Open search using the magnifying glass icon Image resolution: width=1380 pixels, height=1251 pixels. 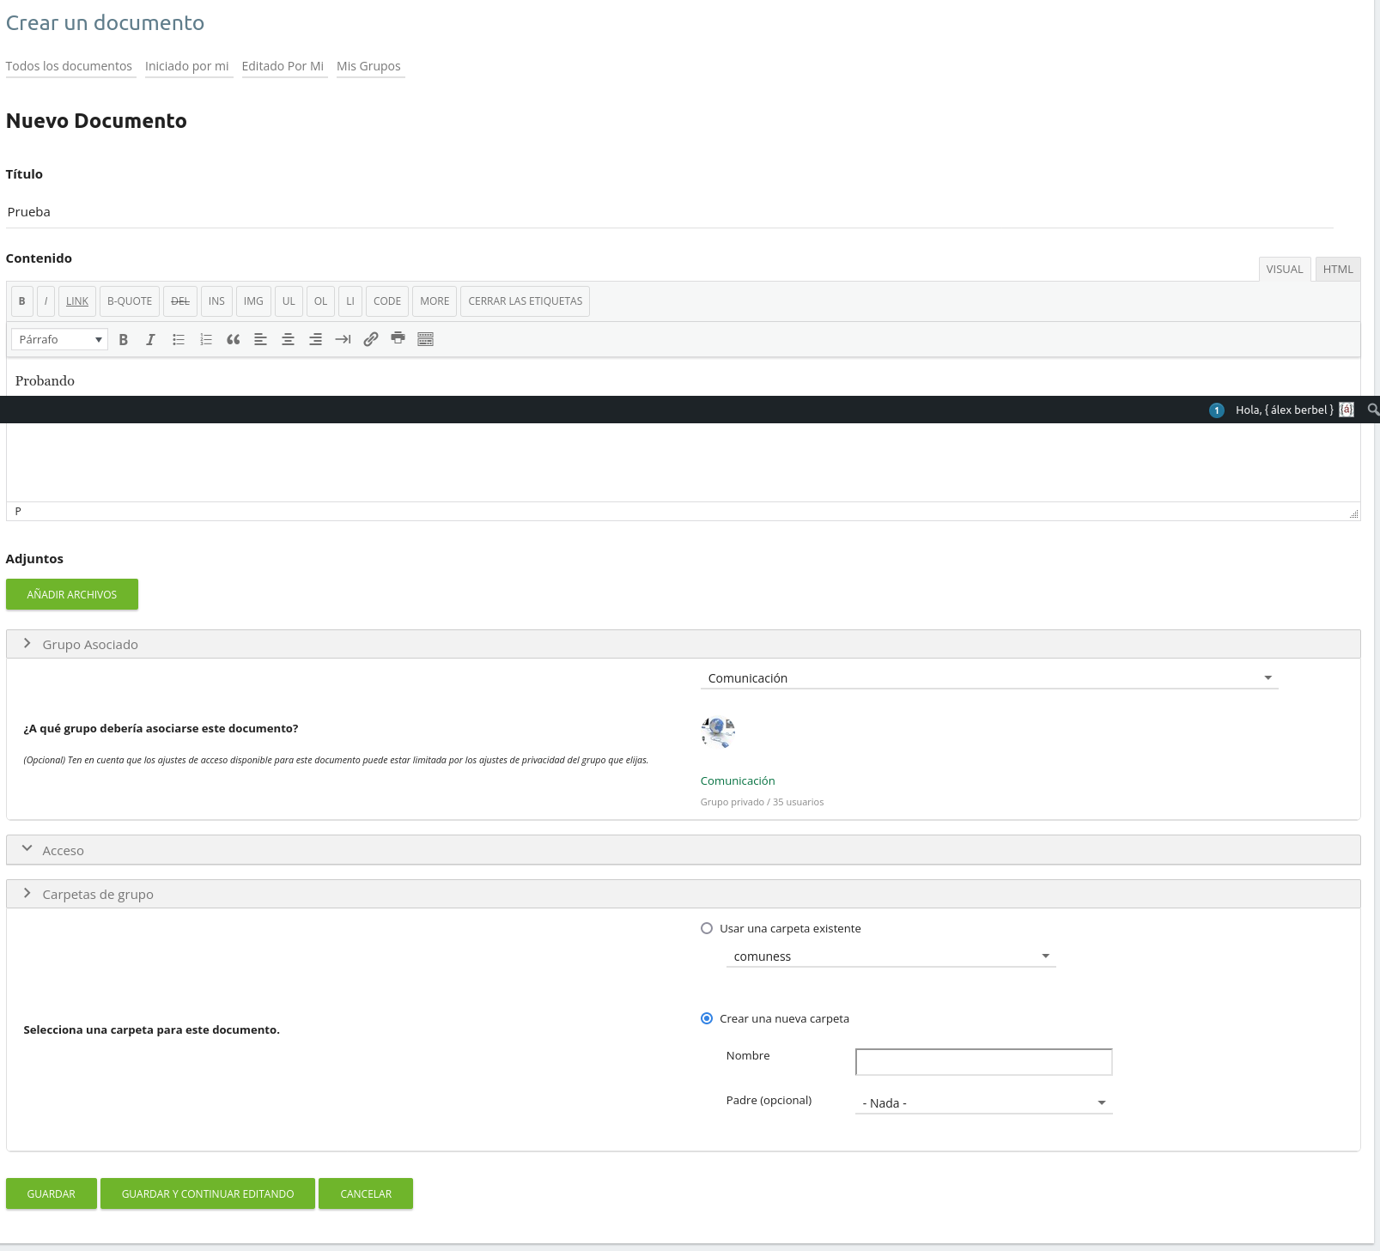pyautogui.click(x=1372, y=410)
